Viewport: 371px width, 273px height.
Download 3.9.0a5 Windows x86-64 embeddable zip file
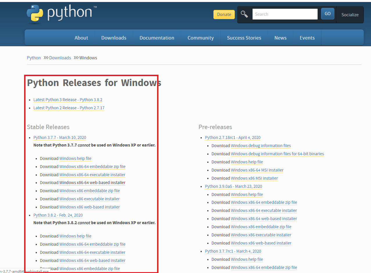click(264, 202)
